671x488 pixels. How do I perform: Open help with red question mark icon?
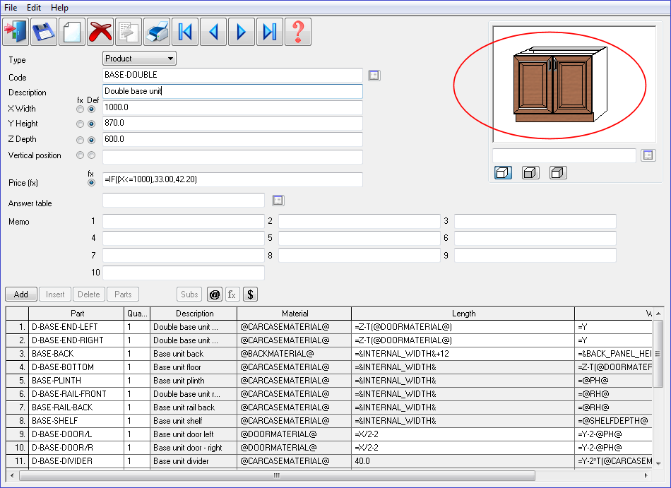pos(298,32)
